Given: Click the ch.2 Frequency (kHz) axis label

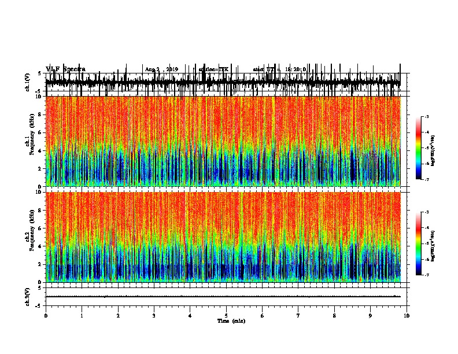Looking at the screenshot, I should tap(30, 230).
